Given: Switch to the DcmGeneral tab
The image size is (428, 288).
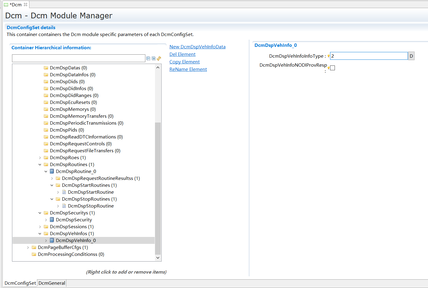Looking at the screenshot, I should coord(52,283).
